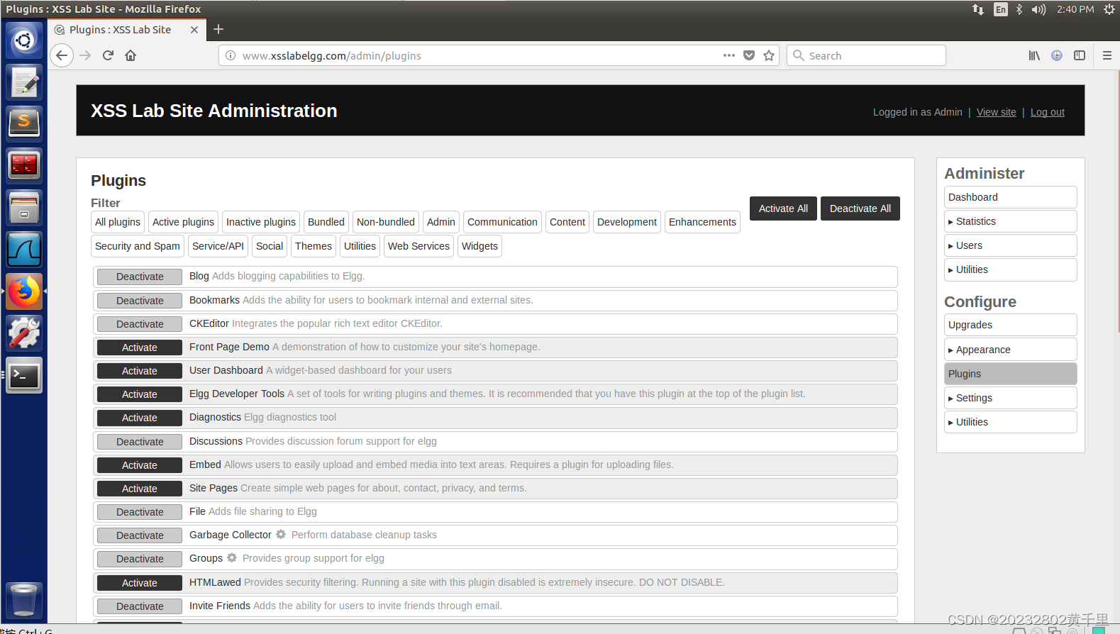Image resolution: width=1120 pixels, height=634 pixels.
Task: Activate the HTMLawed plugin
Action: (140, 583)
